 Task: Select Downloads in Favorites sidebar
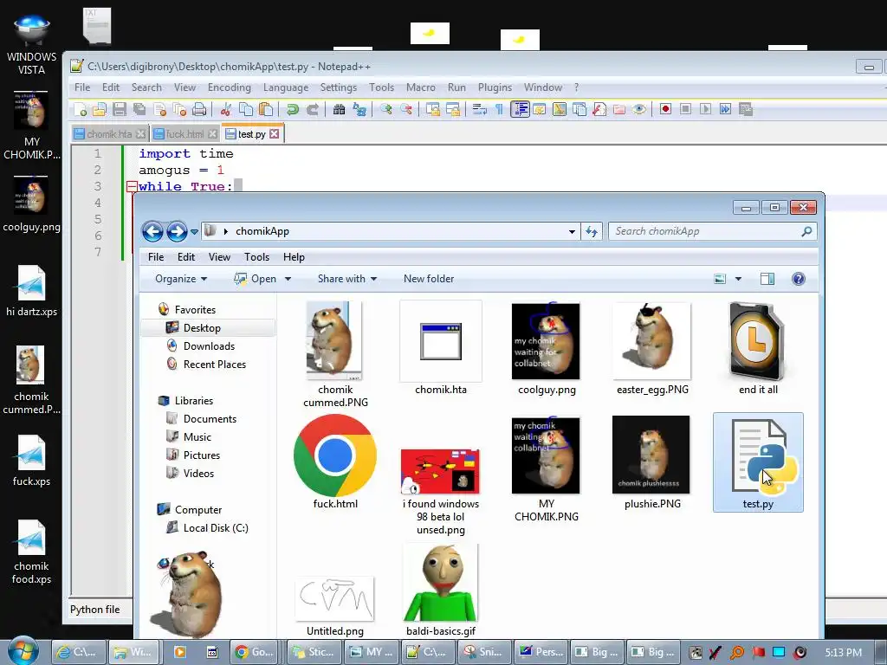point(208,346)
